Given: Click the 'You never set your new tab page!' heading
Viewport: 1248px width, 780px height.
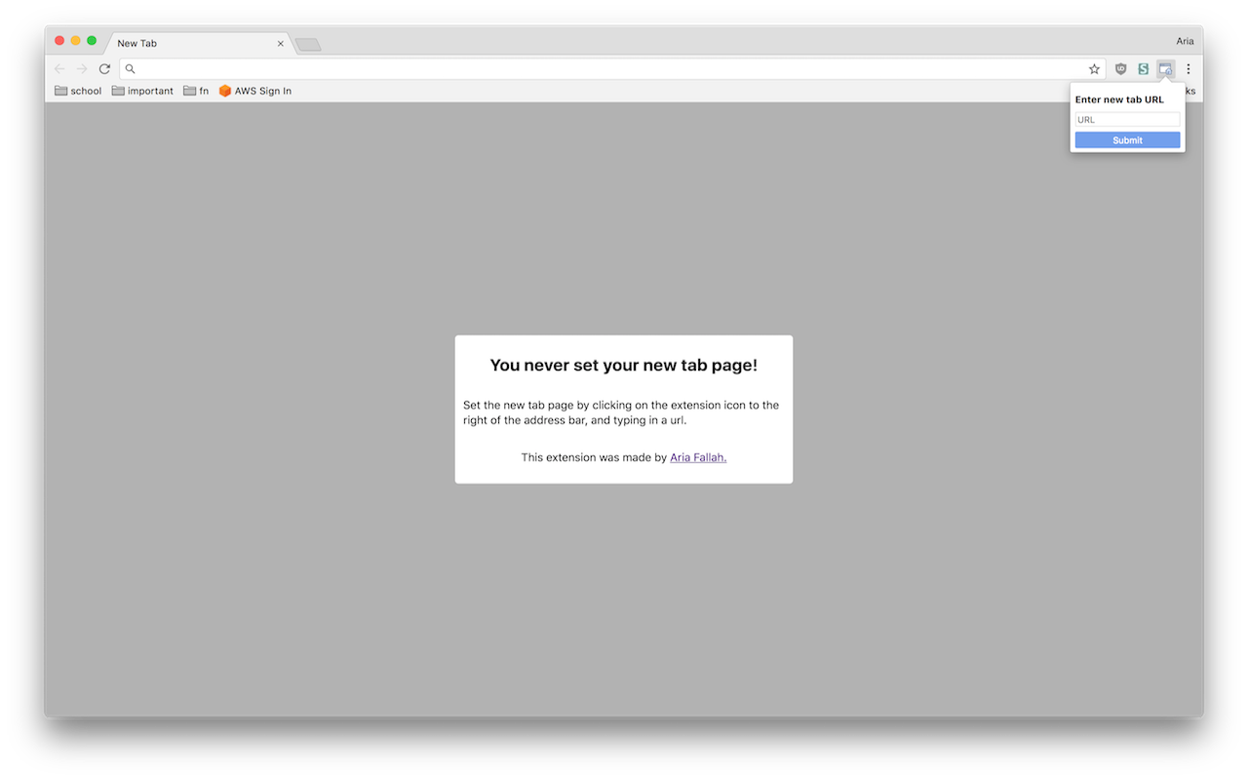Looking at the screenshot, I should (624, 366).
